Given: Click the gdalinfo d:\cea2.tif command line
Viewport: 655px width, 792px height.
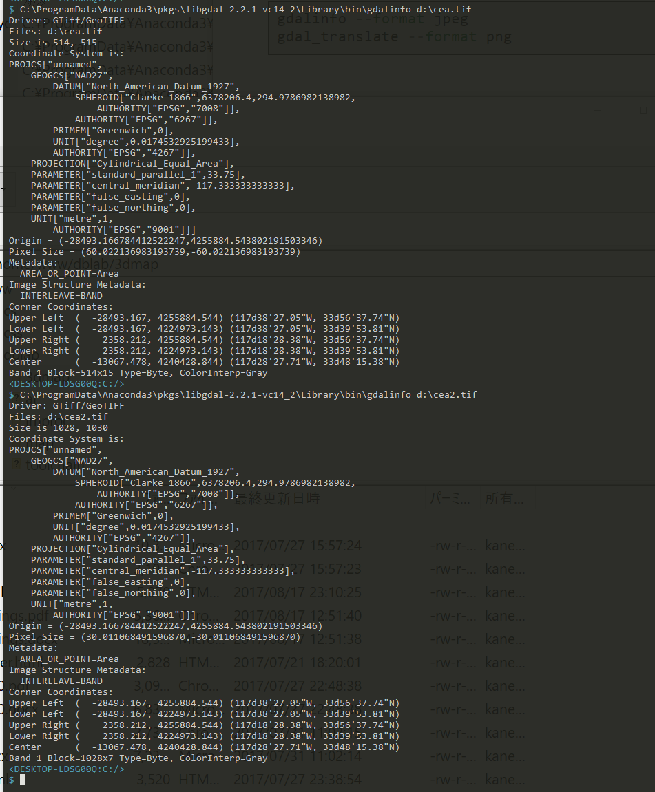Looking at the screenshot, I should click(x=242, y=394).
